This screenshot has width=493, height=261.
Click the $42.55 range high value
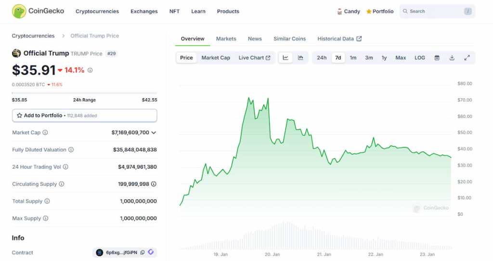(x=149, y=100)
